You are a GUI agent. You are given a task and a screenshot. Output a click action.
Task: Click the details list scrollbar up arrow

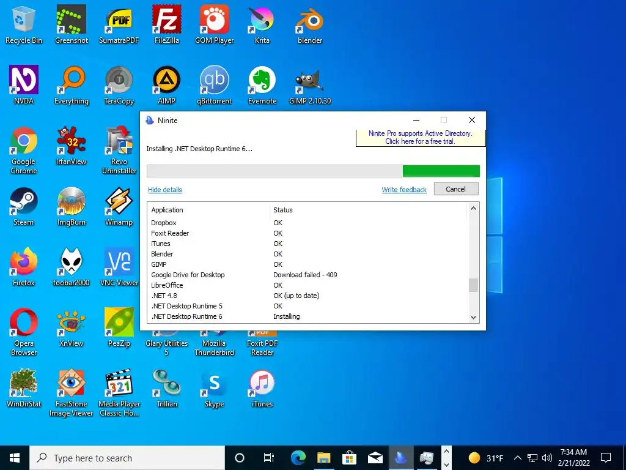(473, 208)
